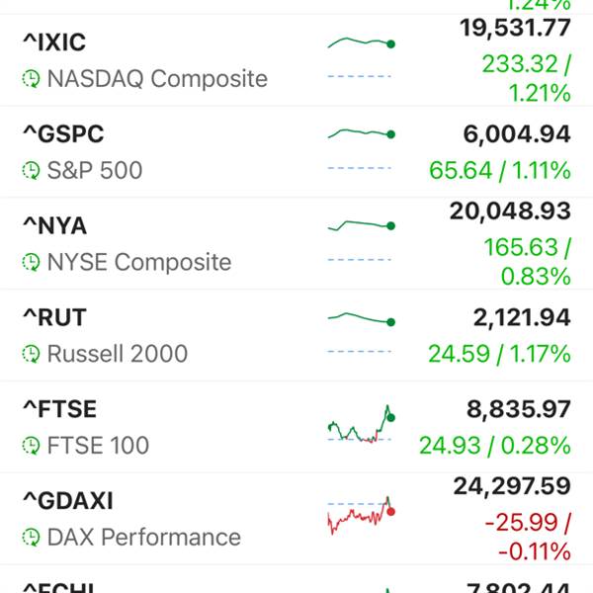This screenshot has height=593, width=593.
Task: View the ^FTSE intraday mini chart
Action: pyautogui.click(x=361, y=424)
